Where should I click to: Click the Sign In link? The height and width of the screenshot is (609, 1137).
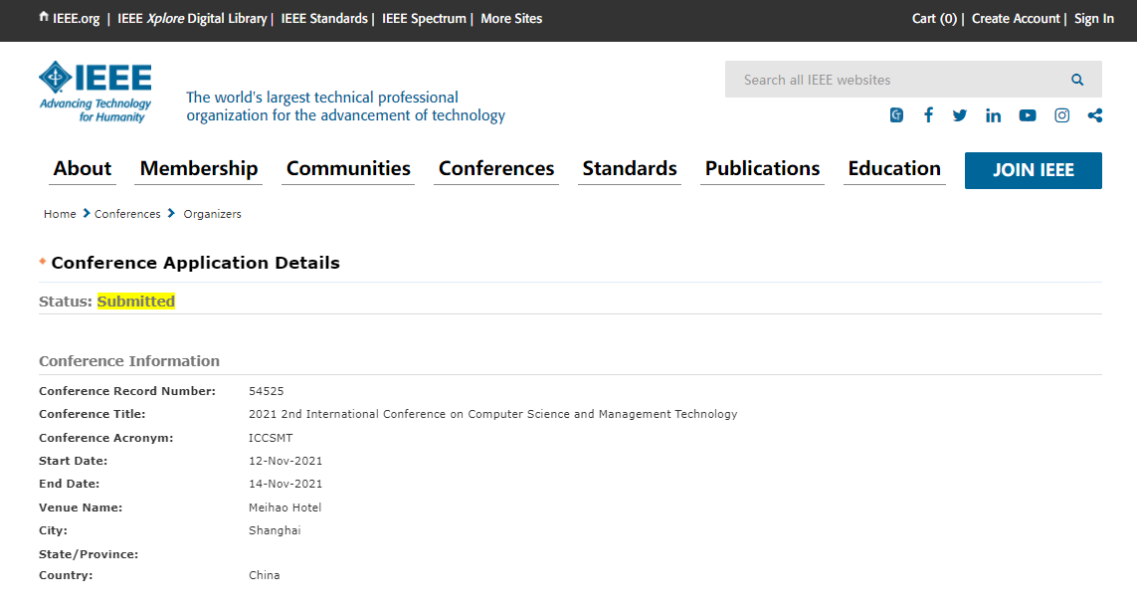1093,18
